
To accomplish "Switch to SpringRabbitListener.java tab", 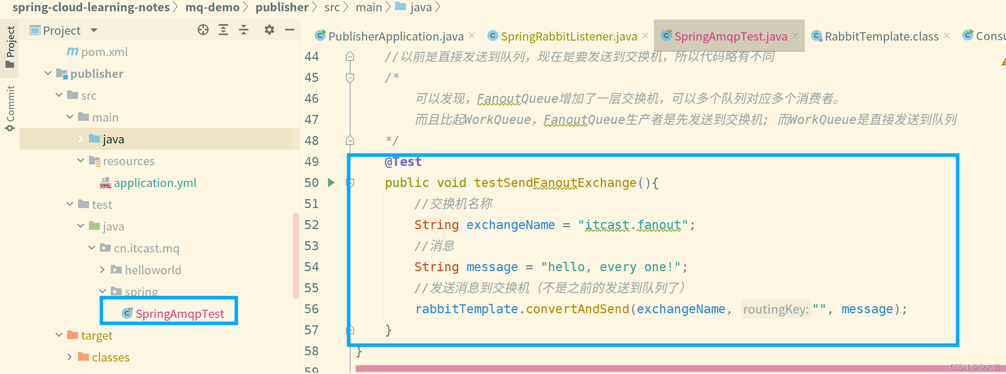I will tap(569, 36).
